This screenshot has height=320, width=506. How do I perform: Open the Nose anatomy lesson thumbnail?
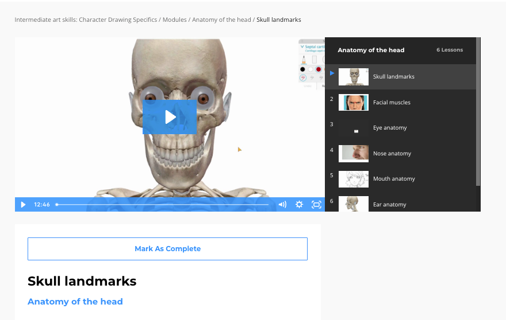tap(354, 154)
